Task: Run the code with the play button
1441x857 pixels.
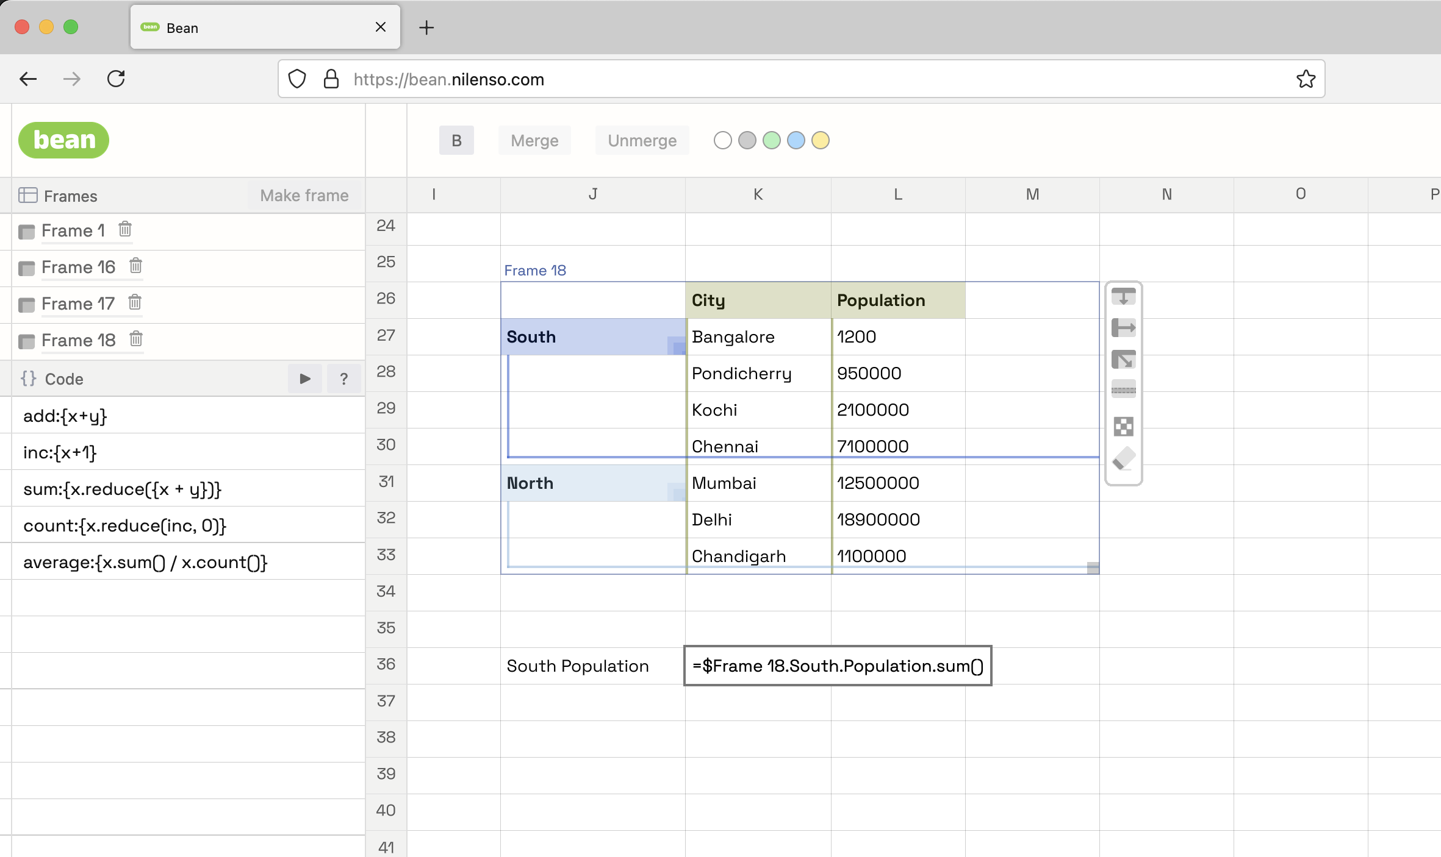Action: (305, 379)
